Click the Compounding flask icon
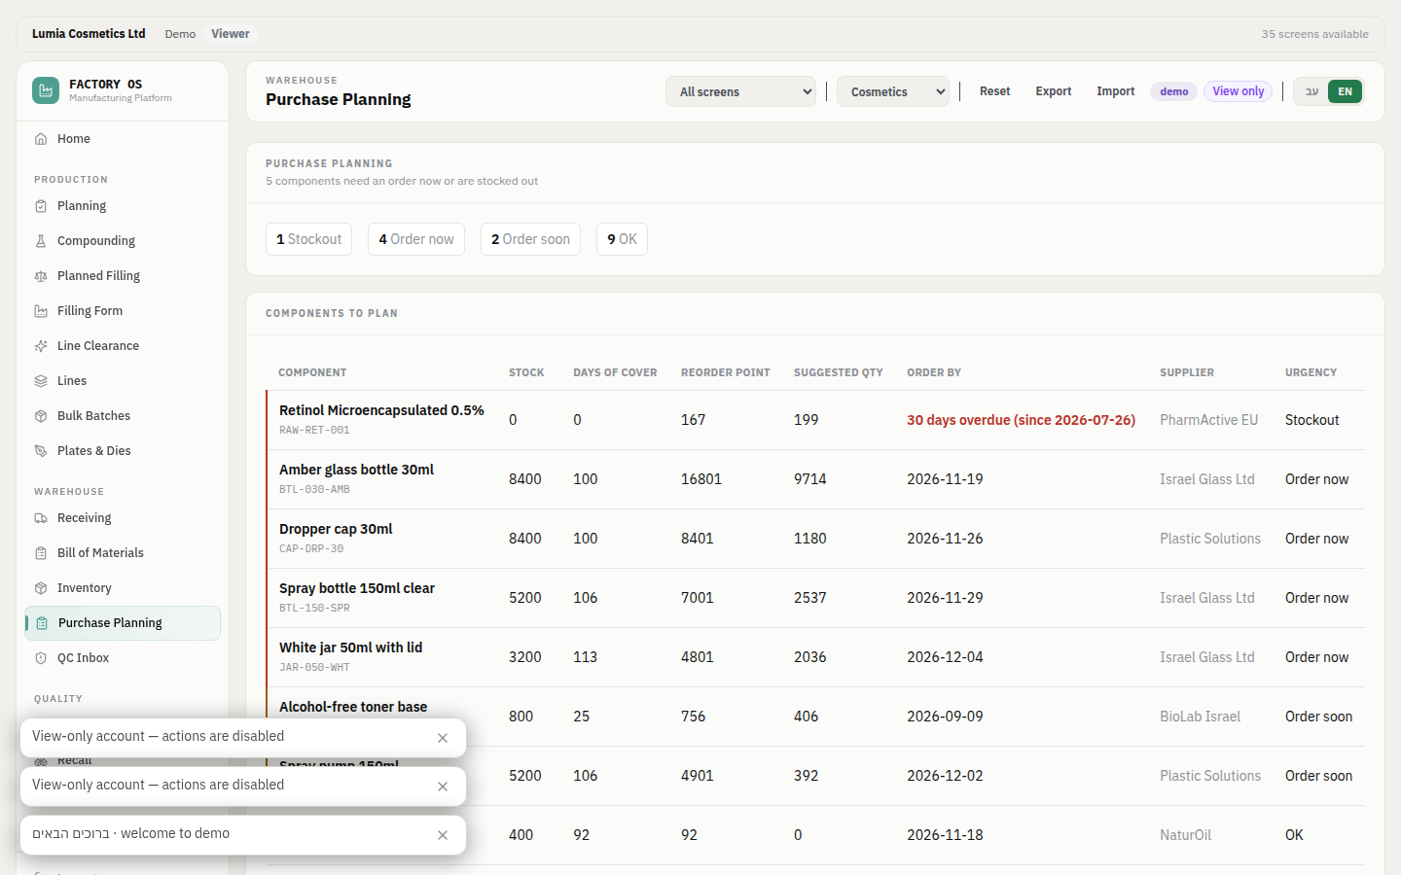1401x875 pixels. pos(41,241)
